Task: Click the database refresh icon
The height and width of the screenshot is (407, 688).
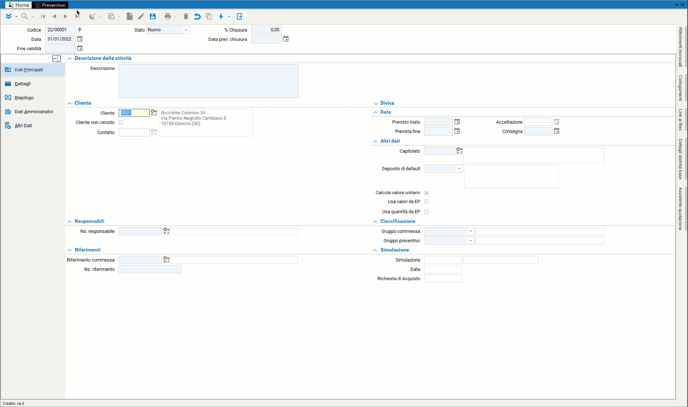Action: (111, 16)
